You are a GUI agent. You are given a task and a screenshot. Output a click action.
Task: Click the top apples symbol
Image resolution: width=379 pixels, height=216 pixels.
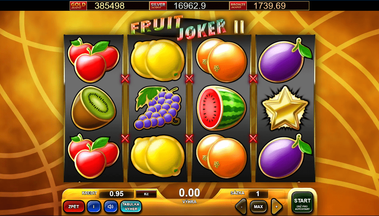click(94, 60)
